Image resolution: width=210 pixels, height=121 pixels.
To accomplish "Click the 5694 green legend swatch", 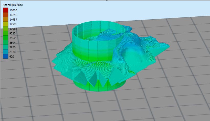I will [6, 43].
